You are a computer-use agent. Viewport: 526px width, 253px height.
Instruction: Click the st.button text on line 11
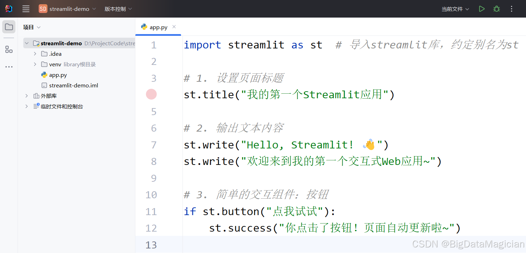pyautogui.click(x=231, y=212)
